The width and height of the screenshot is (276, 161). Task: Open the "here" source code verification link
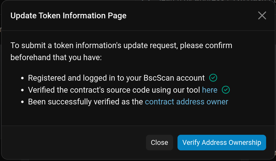210,90
